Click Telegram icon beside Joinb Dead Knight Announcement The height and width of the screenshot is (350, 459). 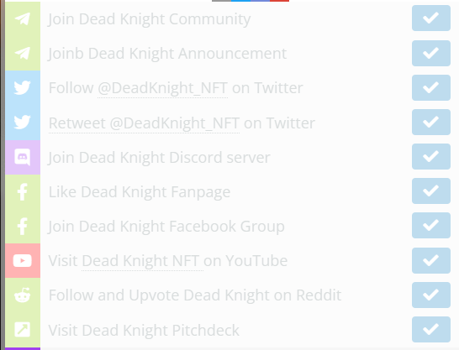(23, 53)
